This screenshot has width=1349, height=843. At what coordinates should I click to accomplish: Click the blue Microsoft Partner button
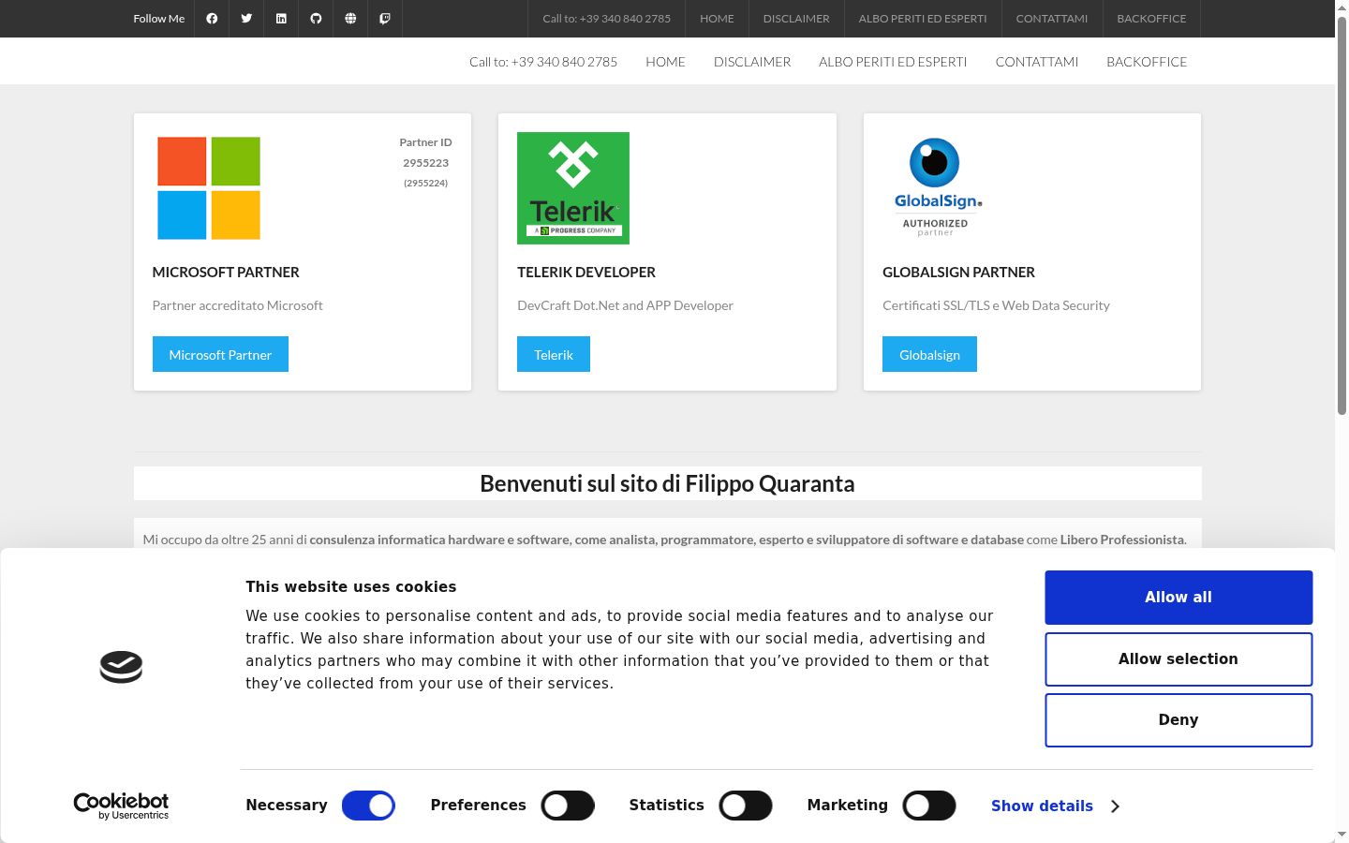click(x=220, y=354)
